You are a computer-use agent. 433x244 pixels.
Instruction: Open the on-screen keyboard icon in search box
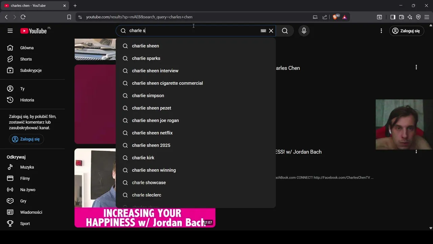point(263,31)
